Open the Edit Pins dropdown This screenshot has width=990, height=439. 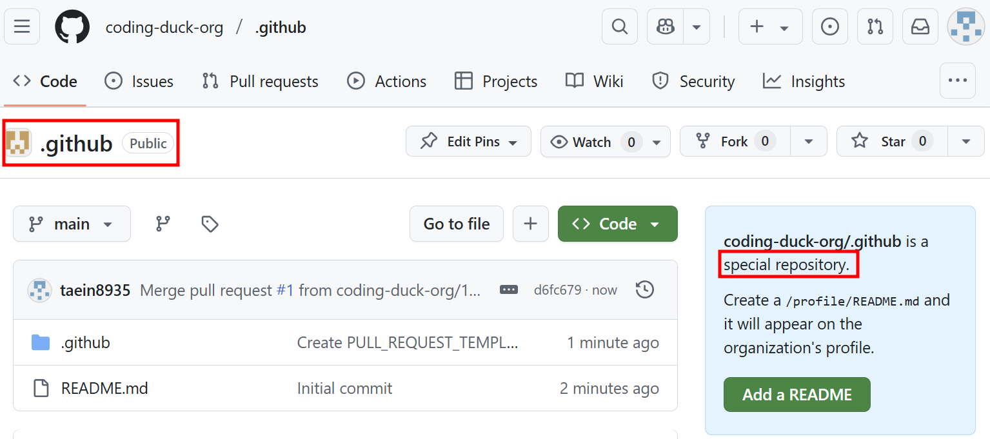pos(468,141)
